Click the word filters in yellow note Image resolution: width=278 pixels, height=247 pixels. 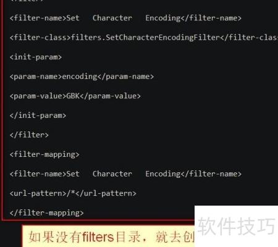pyautogui.click(x=98, y=237)
